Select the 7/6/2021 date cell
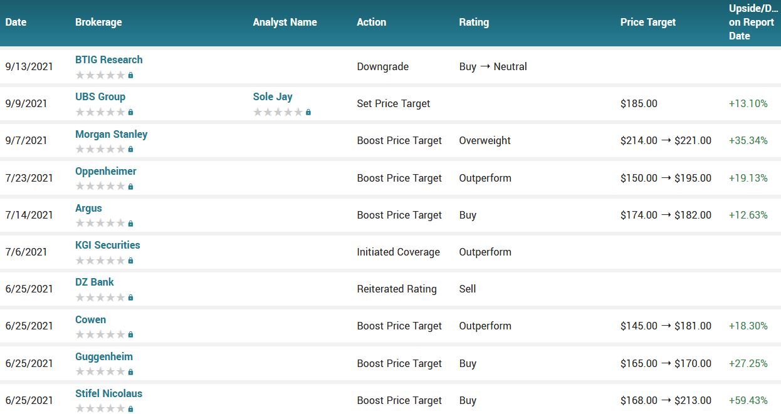Viewport: 781px width, 414px height. 26,252
